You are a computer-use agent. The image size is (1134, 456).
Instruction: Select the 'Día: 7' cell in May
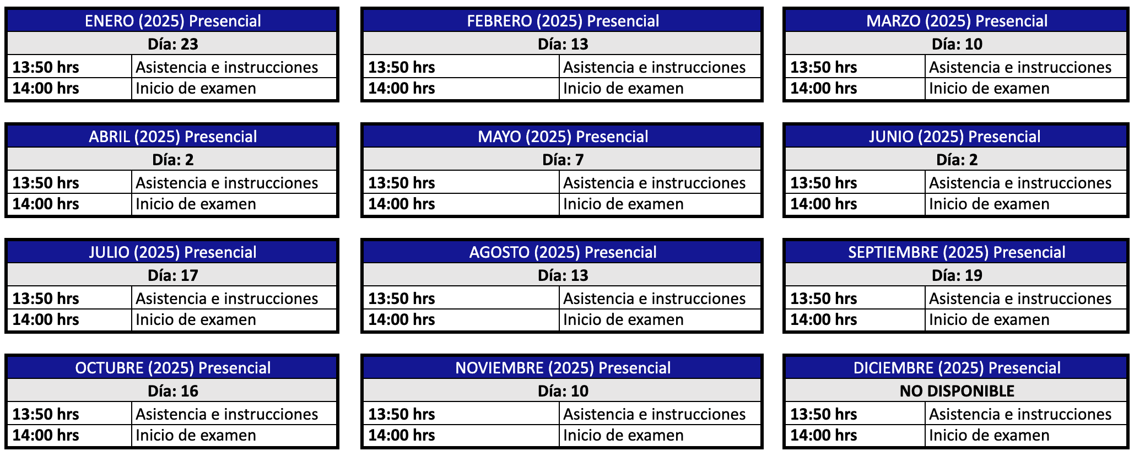point(563,160)
